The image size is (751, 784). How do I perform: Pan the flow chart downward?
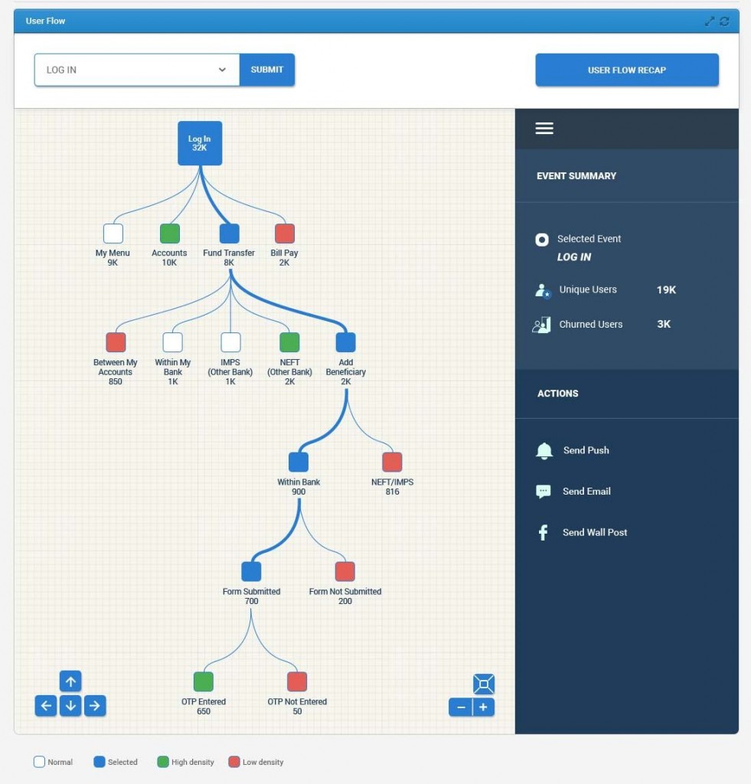pos(70,706)
